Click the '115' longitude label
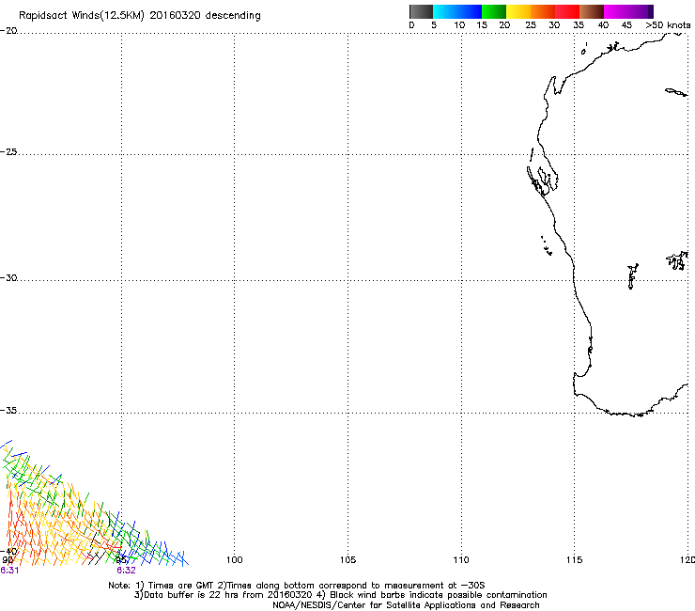The image size is (695, 611). point(575,560)
